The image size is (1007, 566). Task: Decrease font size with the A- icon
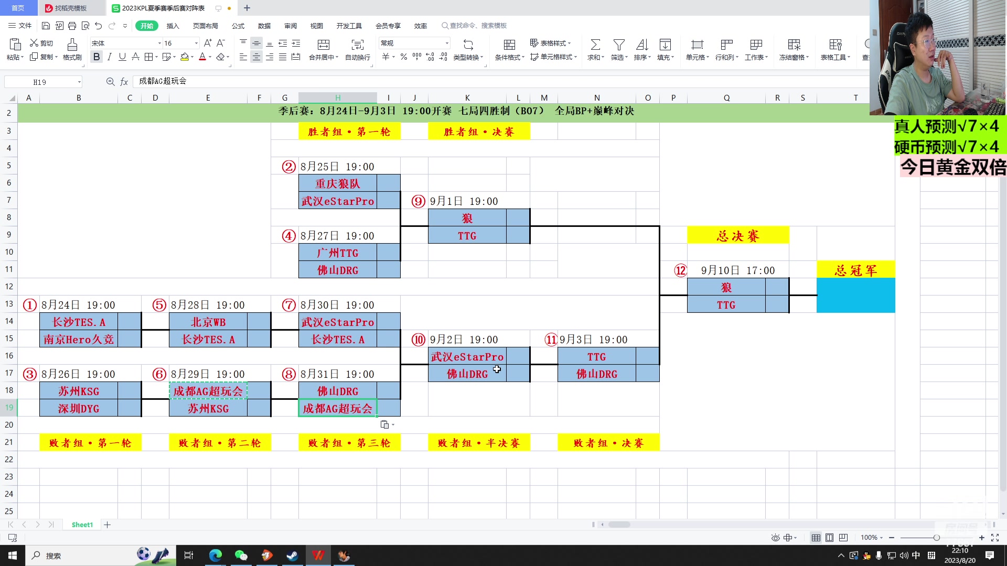221,43
